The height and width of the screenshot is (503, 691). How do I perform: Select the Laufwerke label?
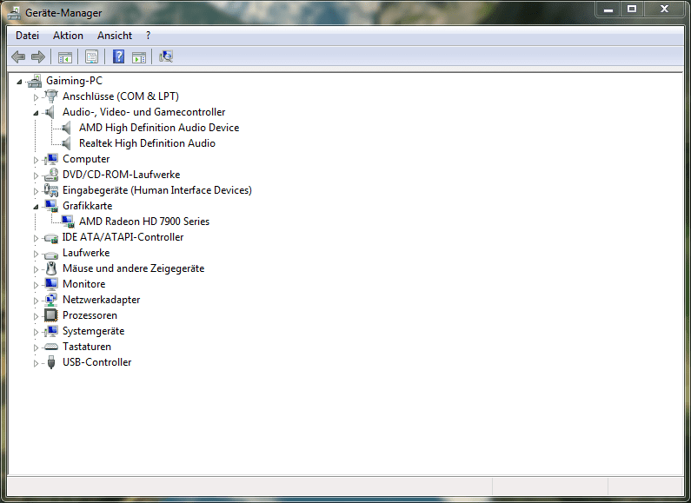[86, 253]
